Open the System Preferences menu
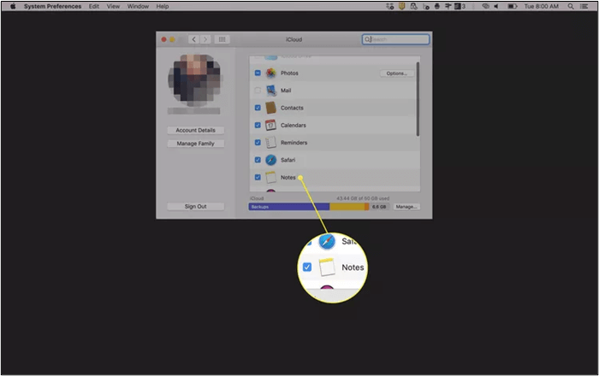This screenshot has height=376, width=599. [52, 6]
